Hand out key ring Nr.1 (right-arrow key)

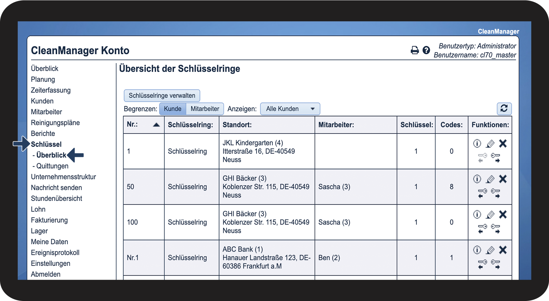point(496,264)
